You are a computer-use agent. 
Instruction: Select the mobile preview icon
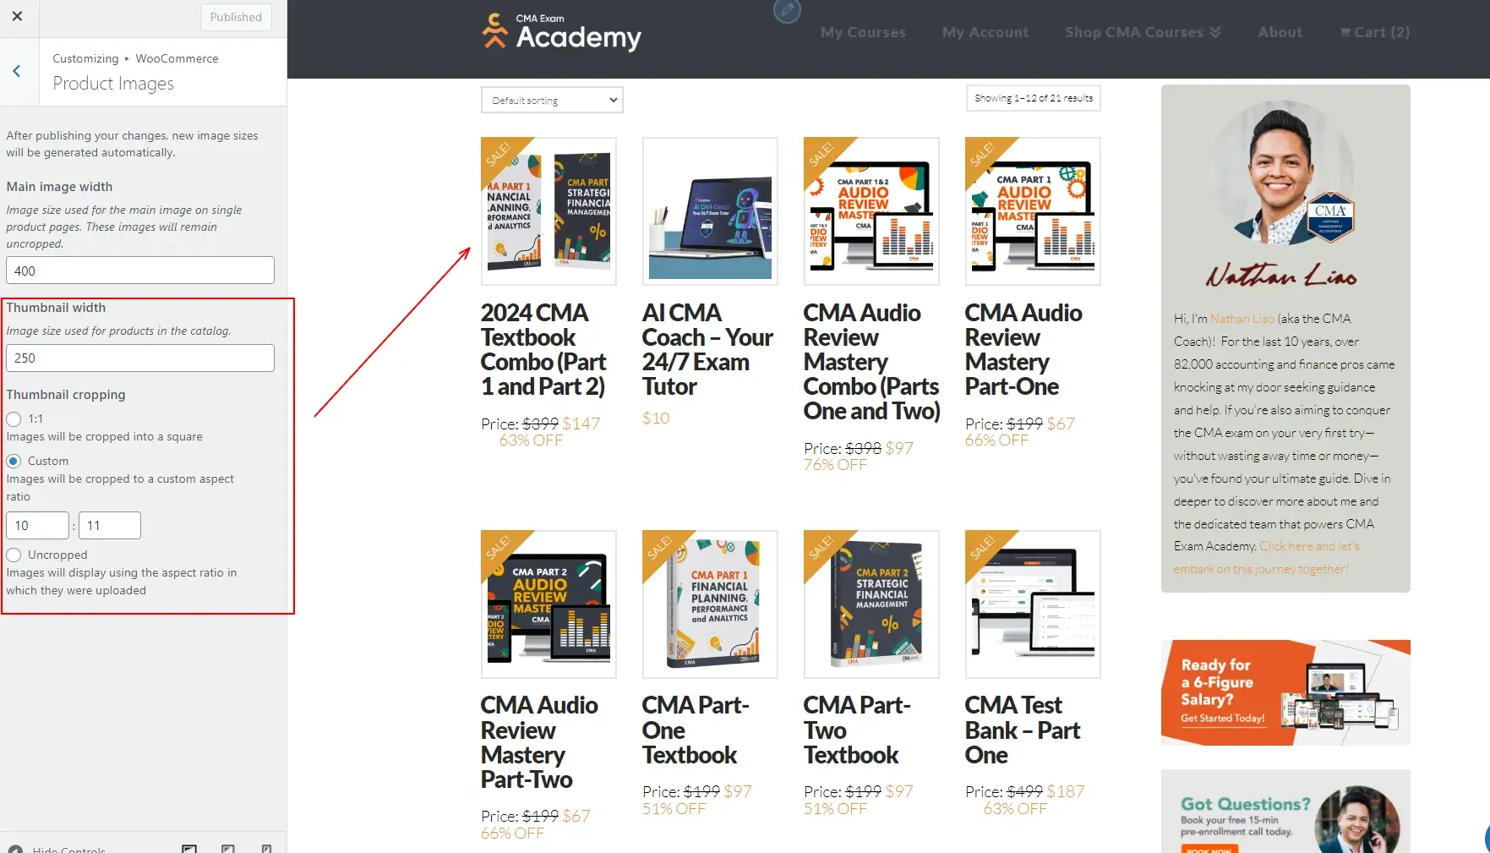coord(267,849)
